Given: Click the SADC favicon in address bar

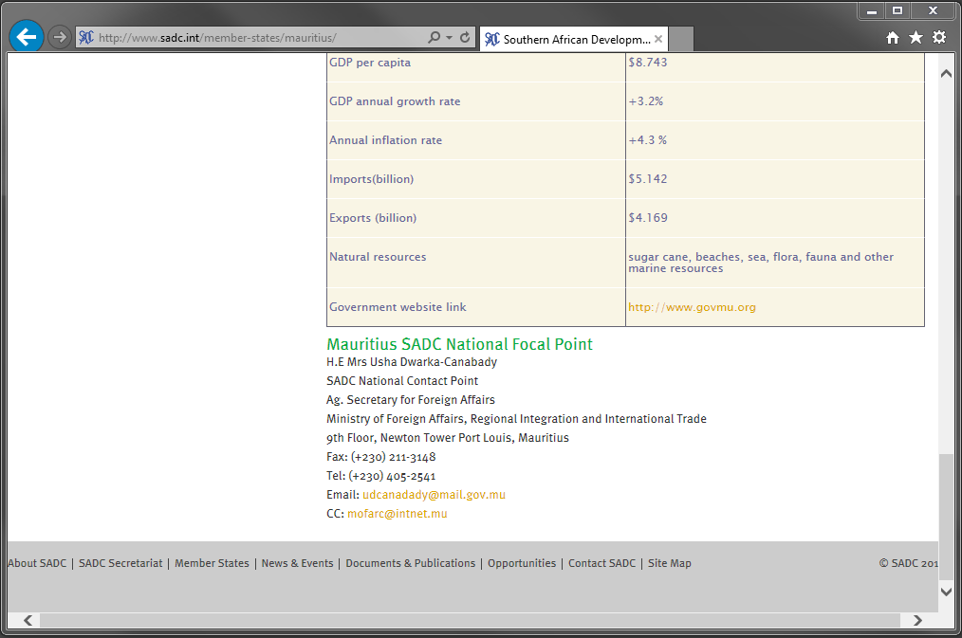Looking at the screenshot, I should [86, 37].
